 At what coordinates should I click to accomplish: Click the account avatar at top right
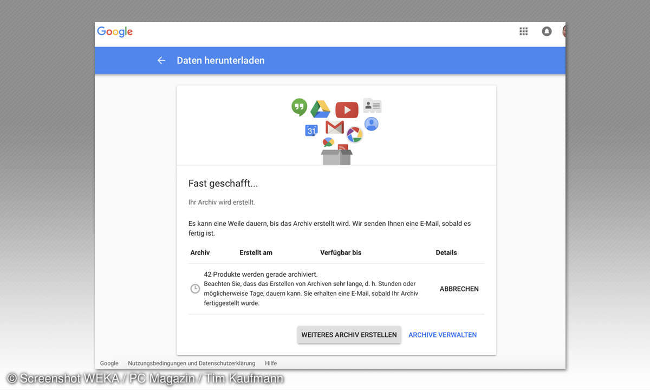pyautogui.click(x=564, y=31)
